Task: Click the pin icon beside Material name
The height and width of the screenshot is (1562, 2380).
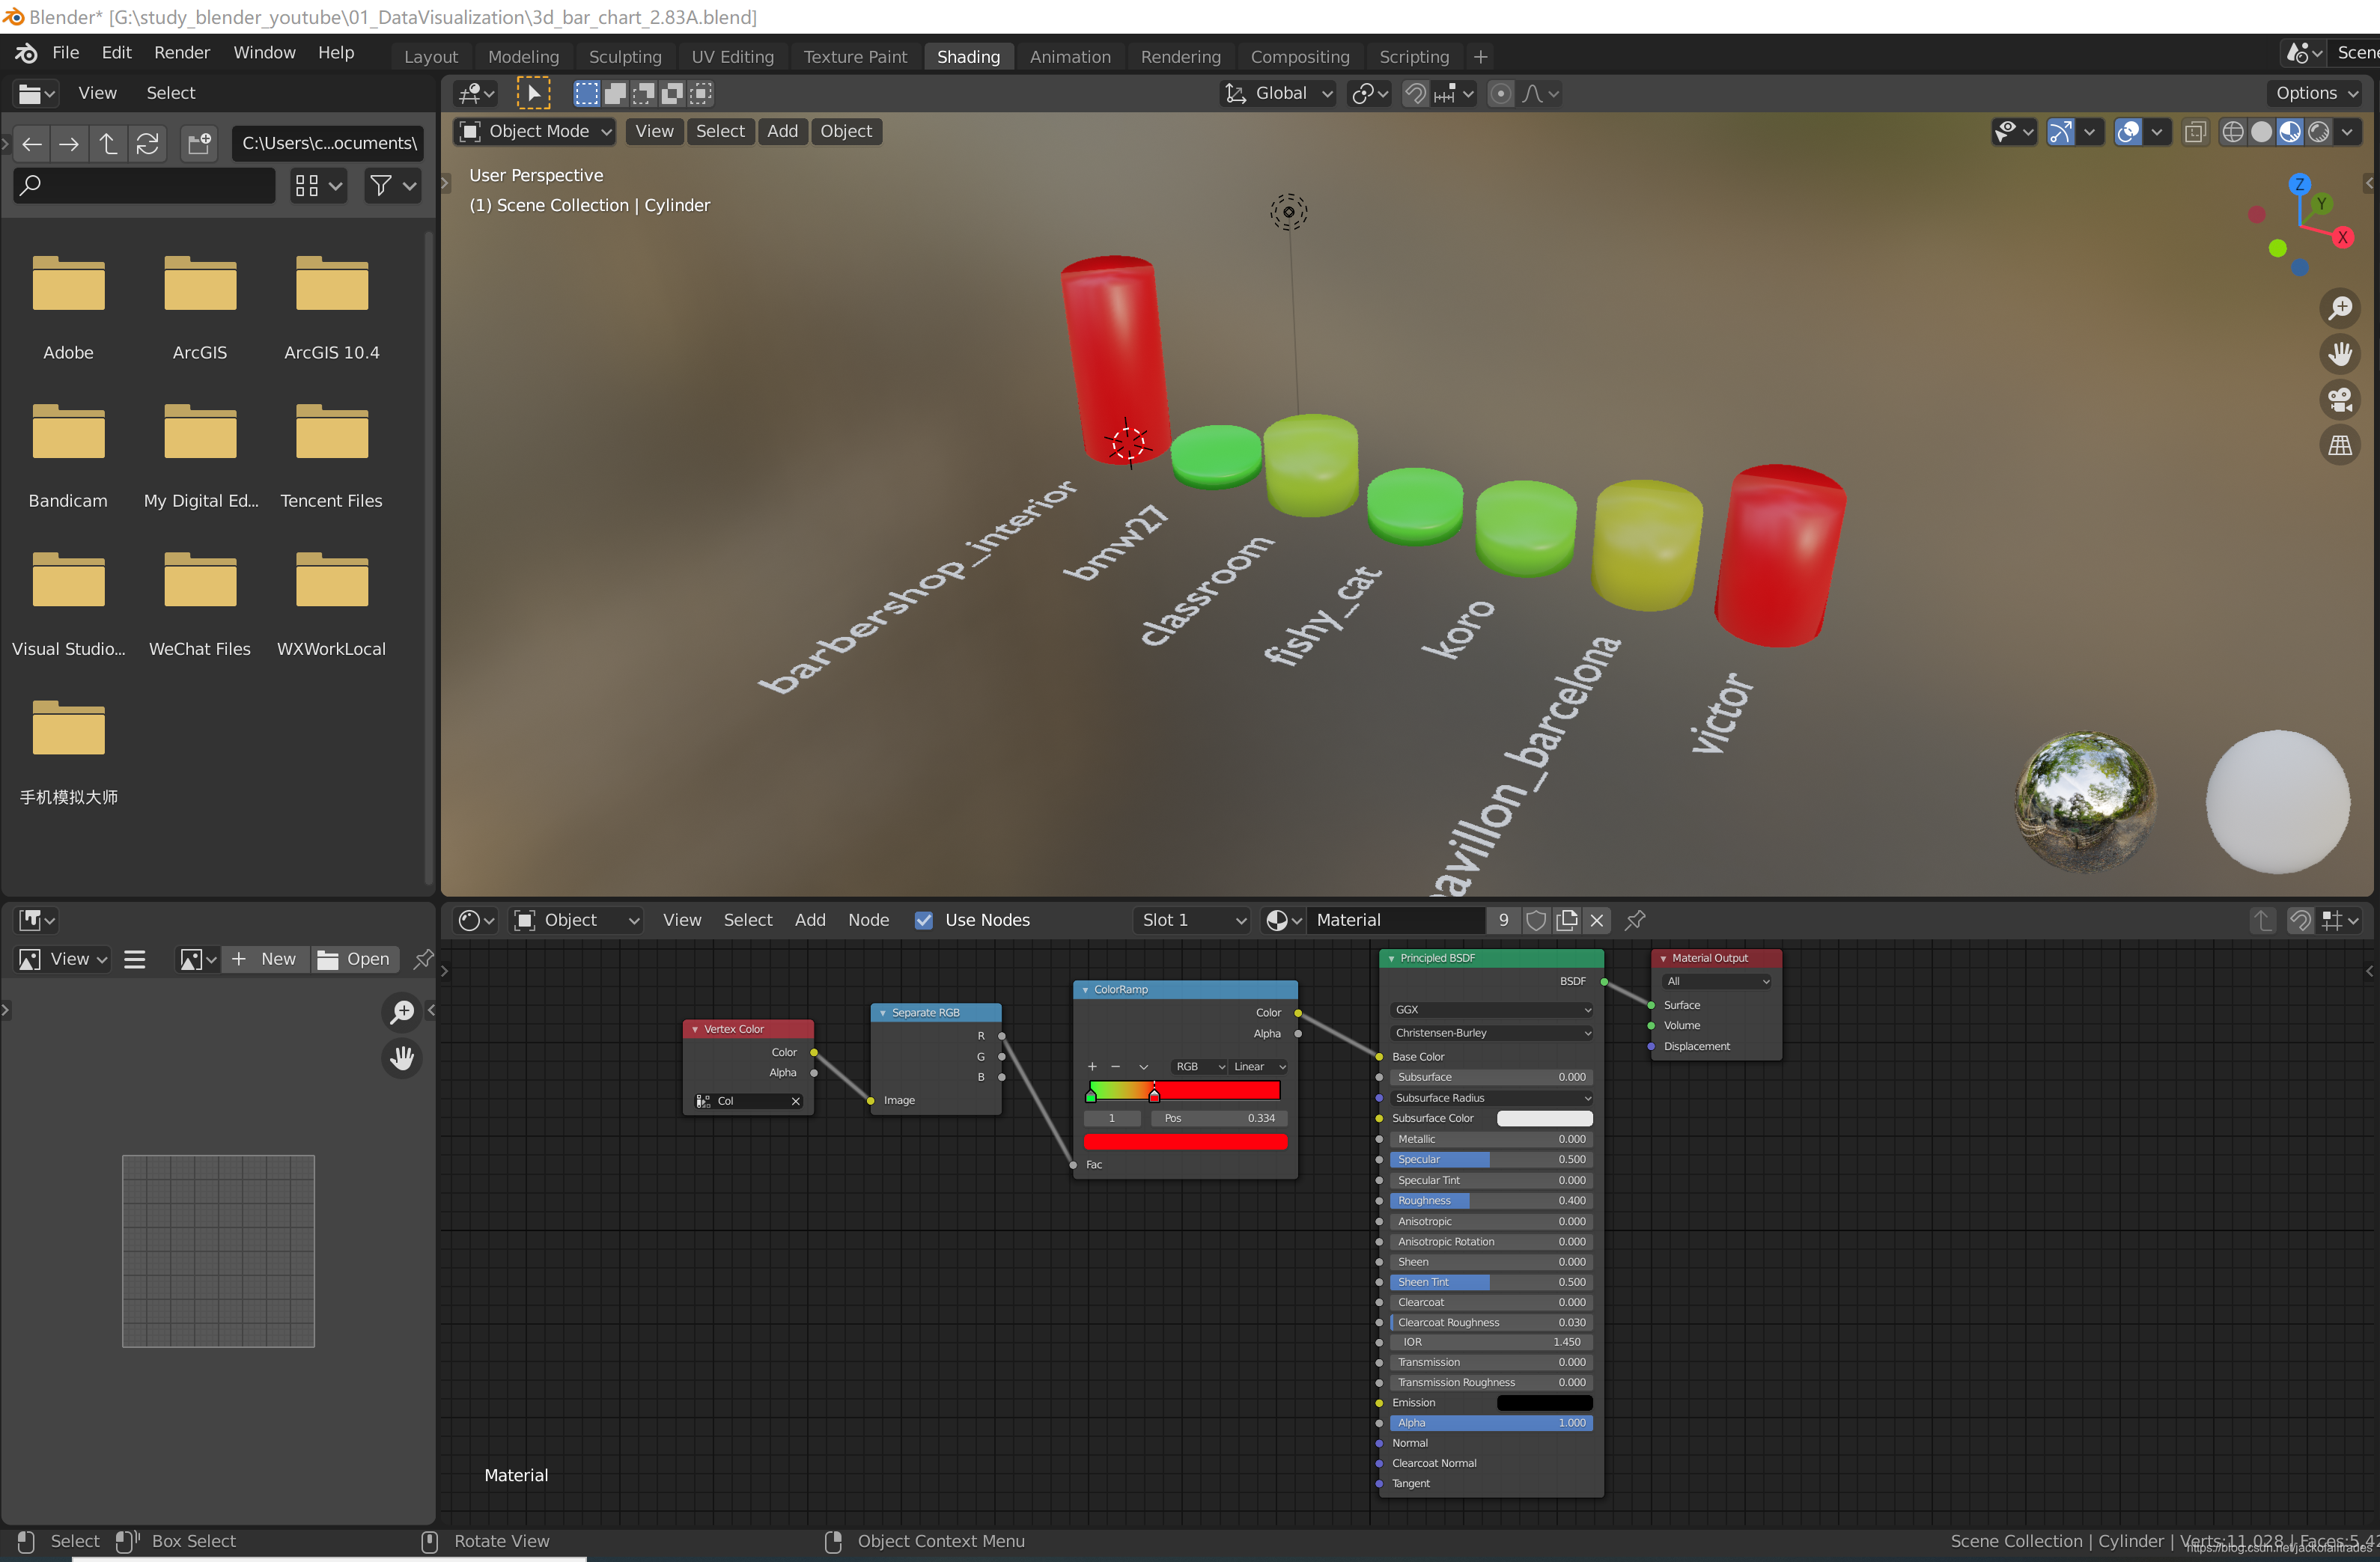Action: [x=1635, y=920]
